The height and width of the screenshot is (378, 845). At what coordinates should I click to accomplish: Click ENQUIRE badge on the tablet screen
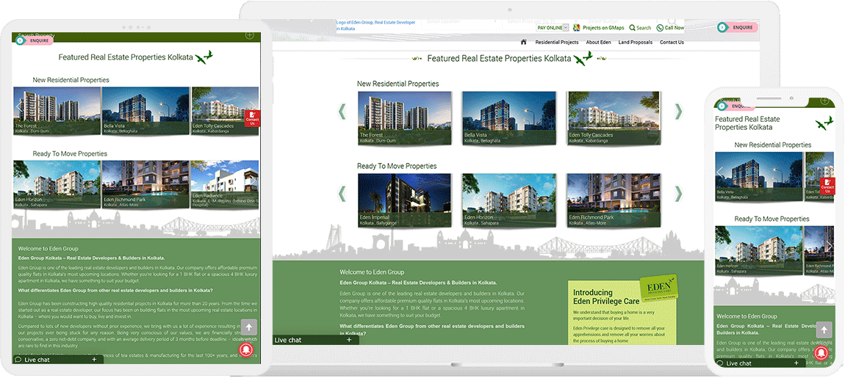[x=35, y=40]
